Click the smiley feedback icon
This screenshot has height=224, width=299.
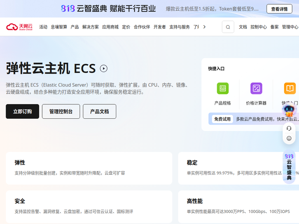289,138
